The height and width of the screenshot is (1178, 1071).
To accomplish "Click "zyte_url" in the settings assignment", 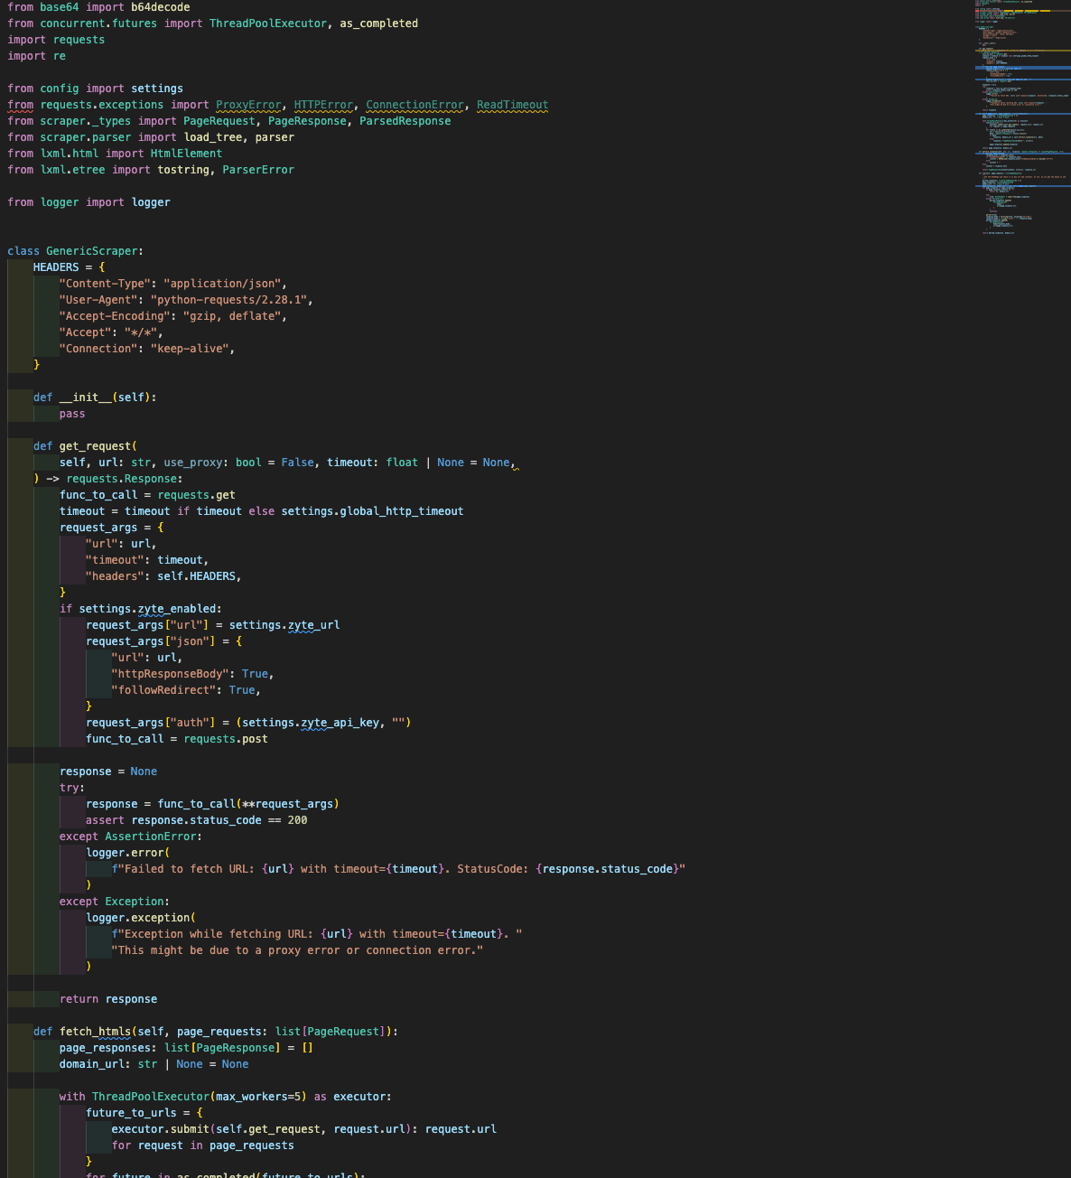I will click(x=314, y=625).
